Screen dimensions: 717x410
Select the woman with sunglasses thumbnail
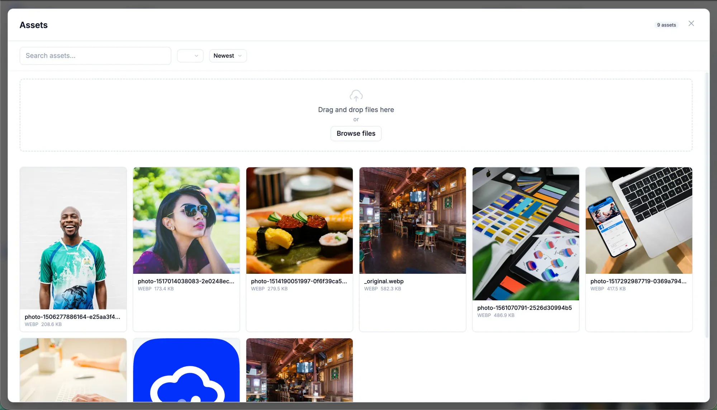pos(186,220)
